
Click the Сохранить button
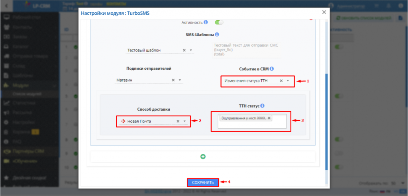[203, 182]
